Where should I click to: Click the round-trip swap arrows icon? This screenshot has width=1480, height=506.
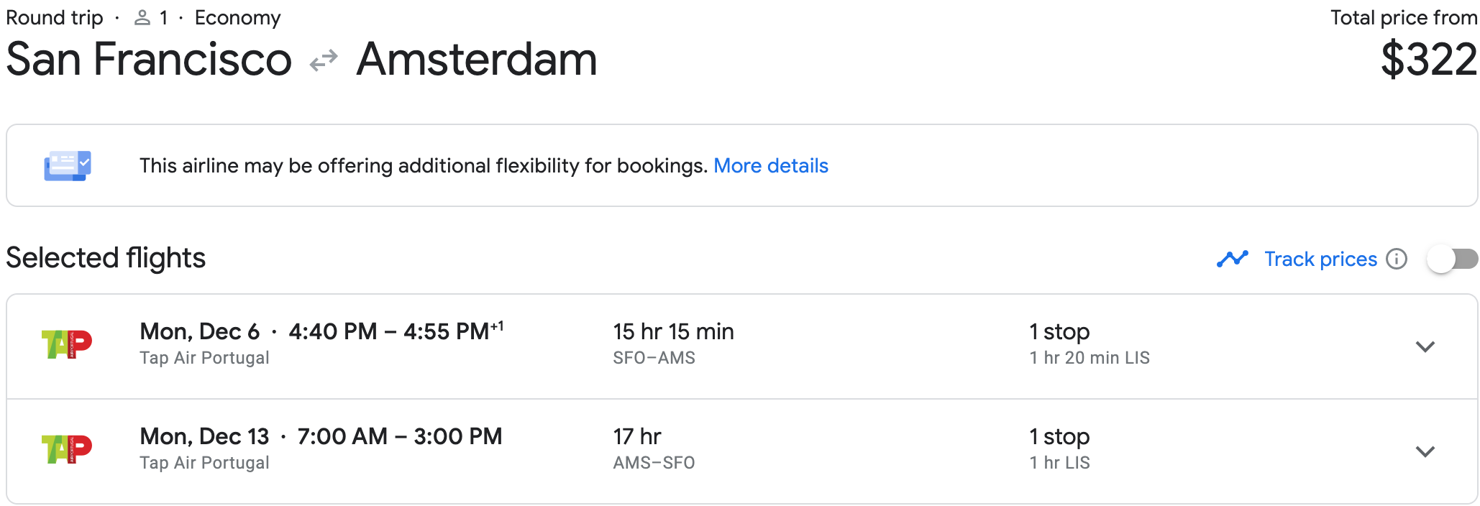[324, 61]
